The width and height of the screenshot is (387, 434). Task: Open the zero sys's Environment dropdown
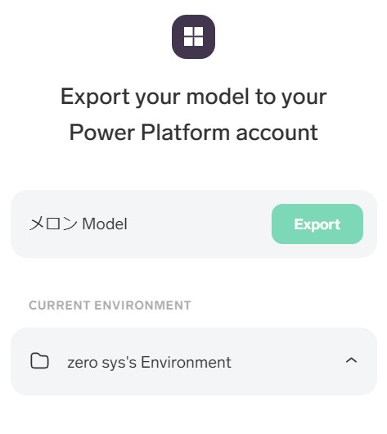click(x=194, y=361)
